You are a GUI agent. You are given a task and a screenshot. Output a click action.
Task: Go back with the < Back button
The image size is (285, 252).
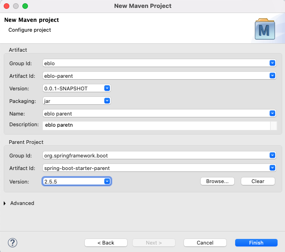(x=106, y=243)
